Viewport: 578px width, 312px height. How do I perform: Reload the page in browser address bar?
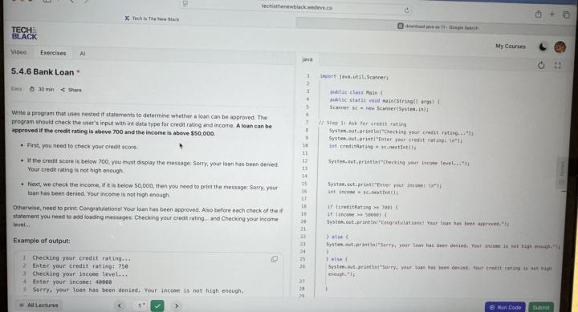[x=407, y=10]
